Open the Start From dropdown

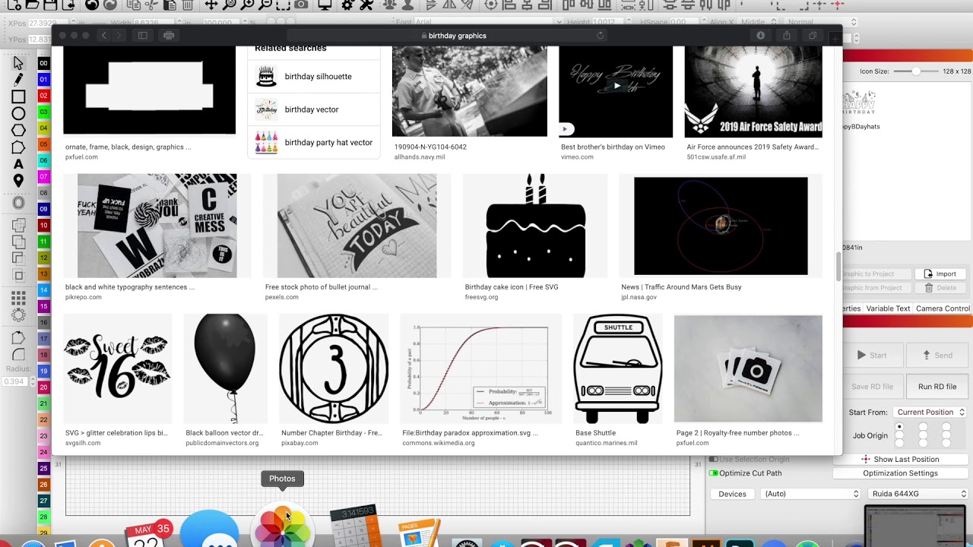click(x=930, y=412)
